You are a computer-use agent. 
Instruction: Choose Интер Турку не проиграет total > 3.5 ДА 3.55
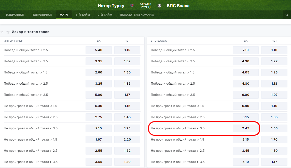(x=99, y=162)
